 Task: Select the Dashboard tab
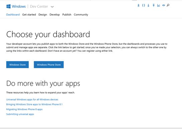(x=13, y=14)
